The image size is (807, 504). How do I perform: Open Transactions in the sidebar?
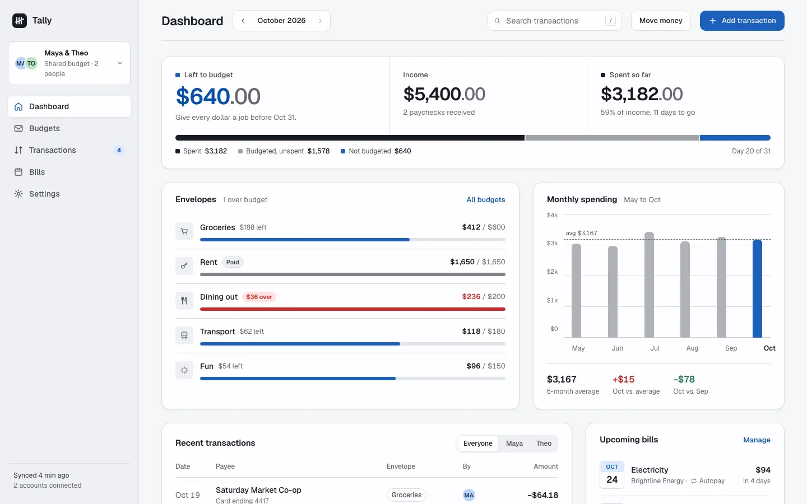point(69,150)
